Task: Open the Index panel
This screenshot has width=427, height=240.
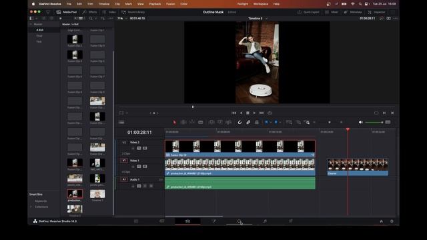Action: coord(109,12)
